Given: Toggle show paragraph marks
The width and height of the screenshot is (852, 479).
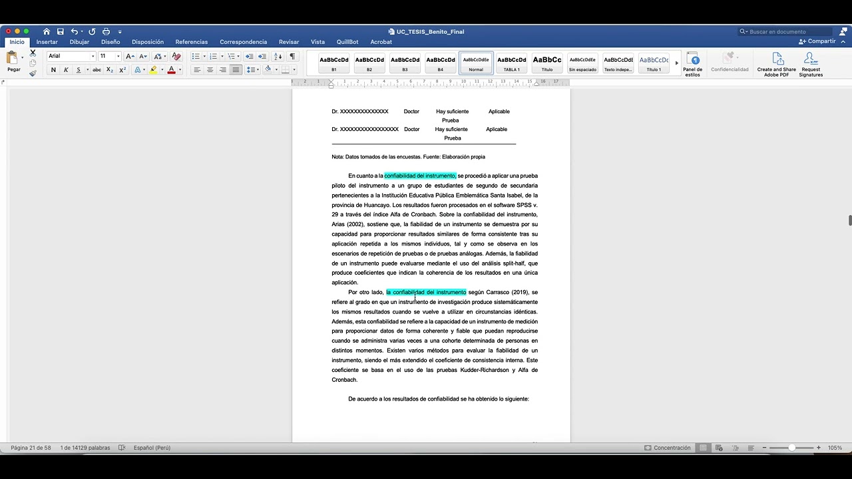Looking at the screenshot, I should click(x=292, y=57).
